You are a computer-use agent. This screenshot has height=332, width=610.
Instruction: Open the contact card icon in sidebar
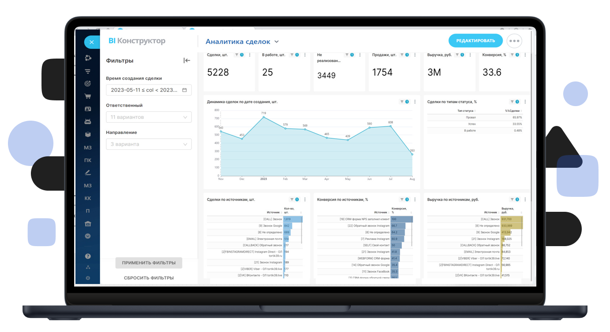[88, 109]
